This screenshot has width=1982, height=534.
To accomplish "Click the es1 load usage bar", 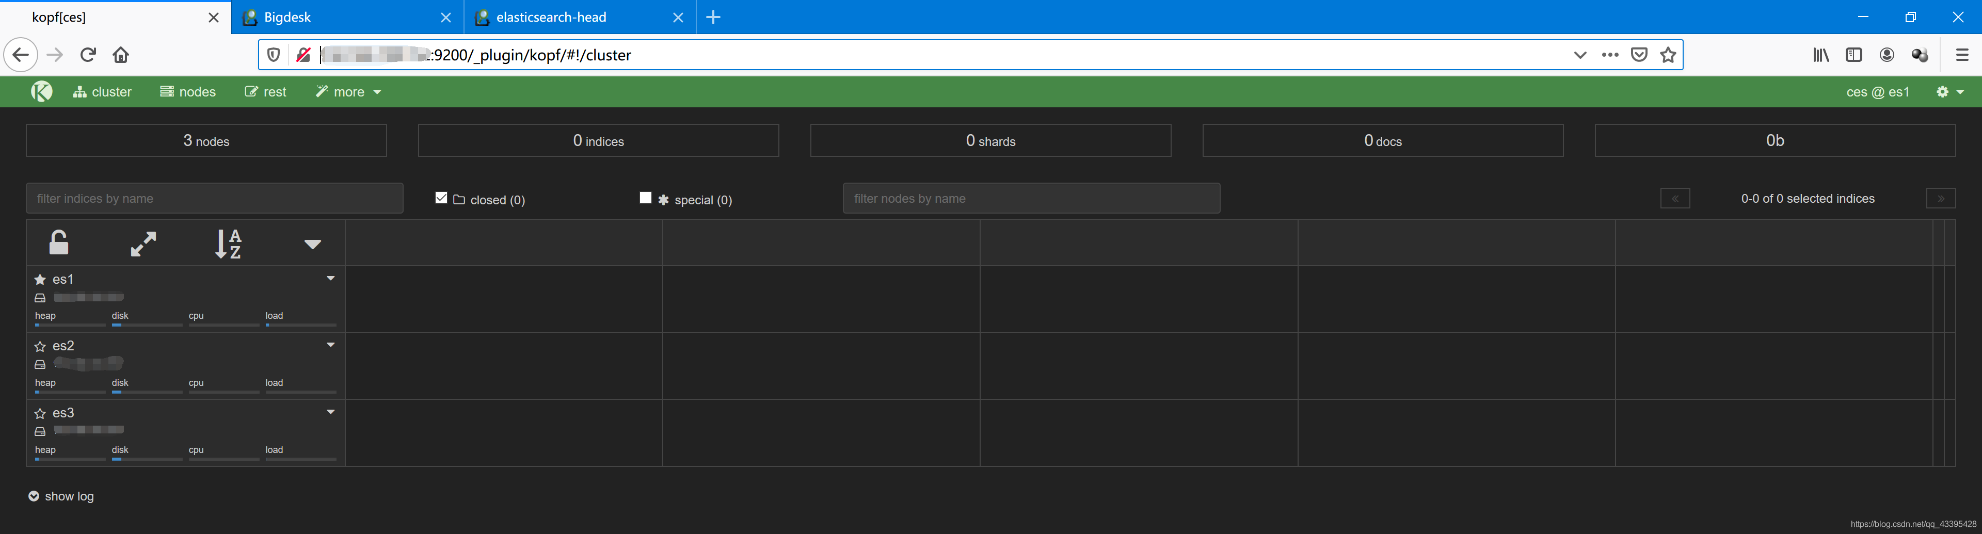I will (301, 325).
